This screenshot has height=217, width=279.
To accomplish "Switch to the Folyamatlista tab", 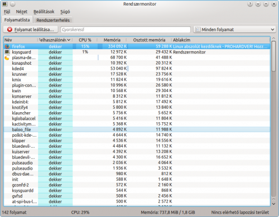I will (x=17, y=20).
